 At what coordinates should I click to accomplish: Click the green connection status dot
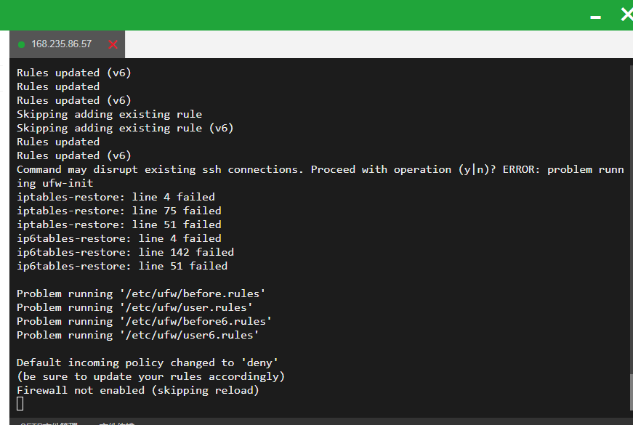coord(21,44)
